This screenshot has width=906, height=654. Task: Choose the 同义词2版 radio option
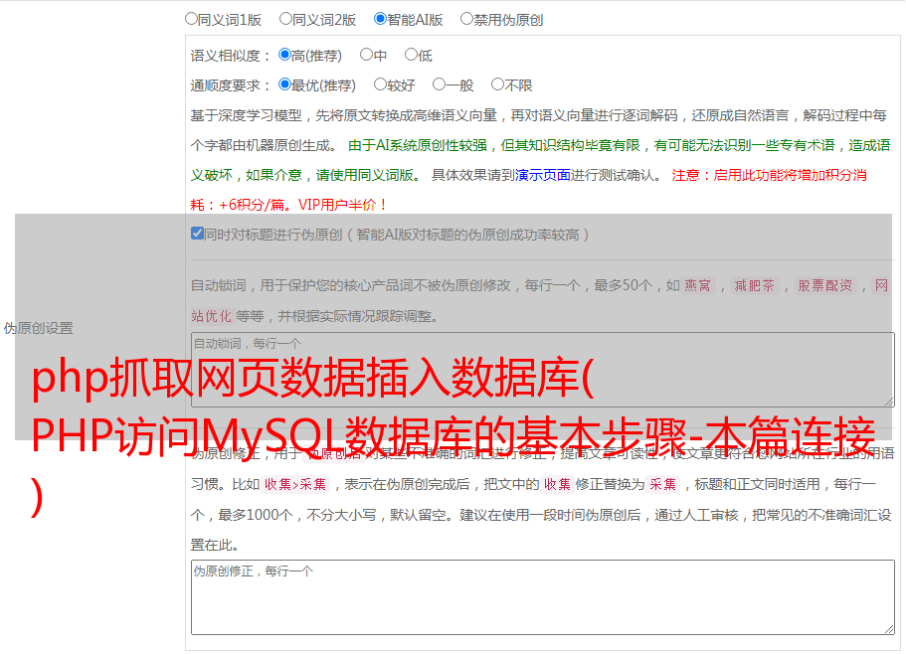coord(285,19)
